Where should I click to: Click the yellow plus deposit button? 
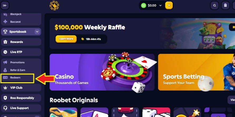point(169,6)
